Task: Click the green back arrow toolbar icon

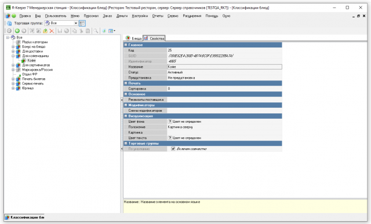Action: tap(17, 31)
